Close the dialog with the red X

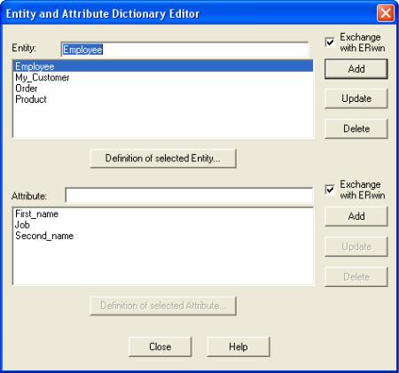click(386, 13)
